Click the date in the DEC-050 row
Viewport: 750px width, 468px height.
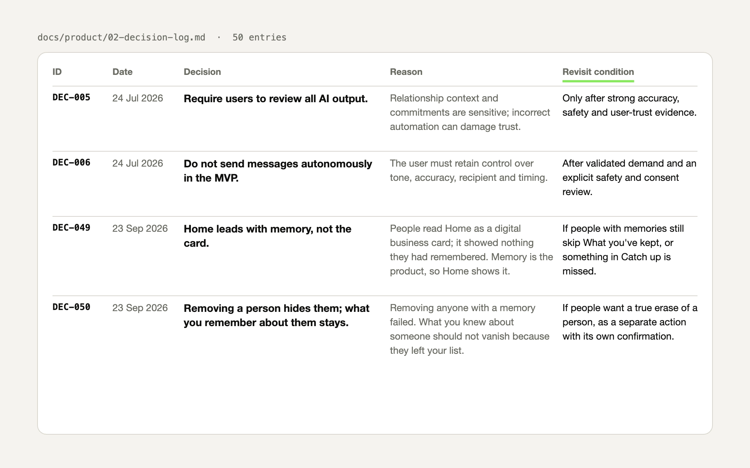(140, 308)
